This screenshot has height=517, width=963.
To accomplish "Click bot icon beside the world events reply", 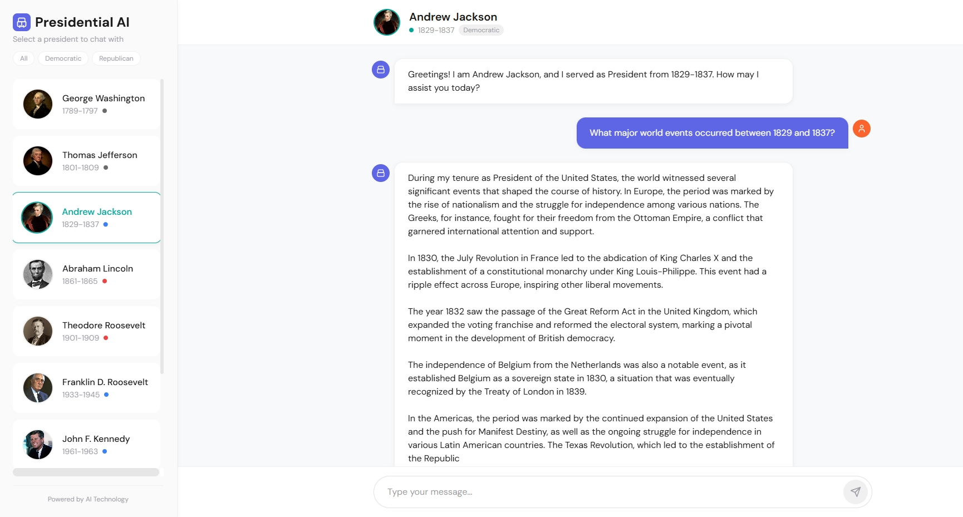I will (x=381, y=173).
